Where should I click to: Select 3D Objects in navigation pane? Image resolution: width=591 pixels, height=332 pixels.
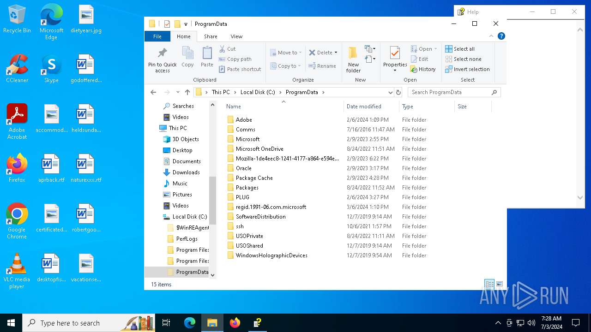click(x=186, y=139)
